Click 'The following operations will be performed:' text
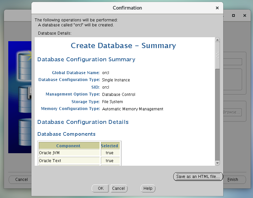The image size is (253, 198). [x=76, y=20]
